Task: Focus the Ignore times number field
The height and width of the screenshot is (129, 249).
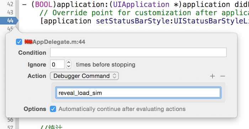Action: [x=57, y=64]
